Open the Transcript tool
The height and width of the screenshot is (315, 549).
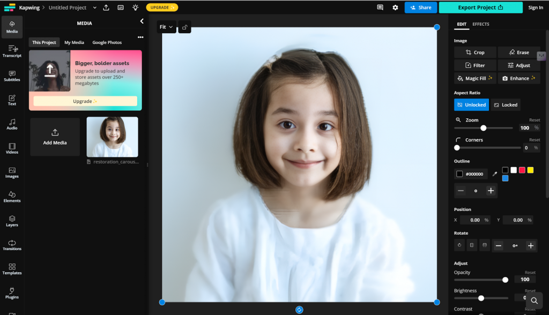[x=12, y=51]
